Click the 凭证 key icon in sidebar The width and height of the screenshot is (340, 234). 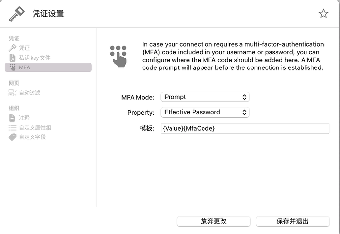13,48
